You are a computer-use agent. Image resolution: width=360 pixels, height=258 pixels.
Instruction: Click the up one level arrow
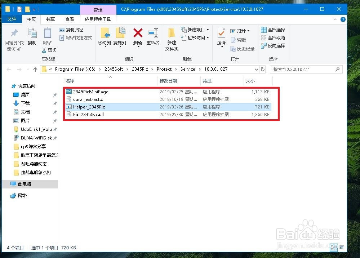point(35,69)
